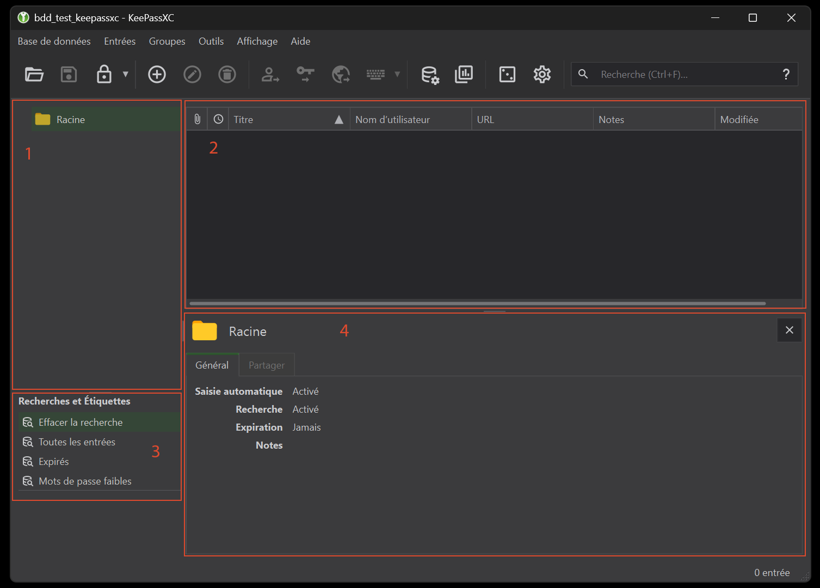The width and height of the screenshot is (820, 588).
Task: Minimize the KeePassXC window
Action: (715, 18)
